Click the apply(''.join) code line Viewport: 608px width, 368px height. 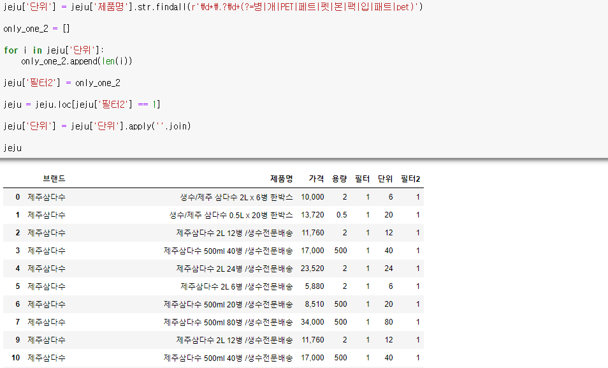click(97, 126)
